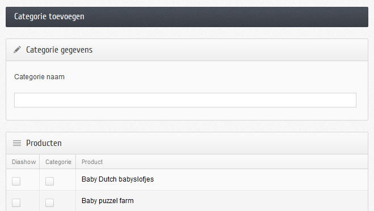Click the Producten panel heading text
The height and width of the screenshot is (211, 374).
pos(44,143)
